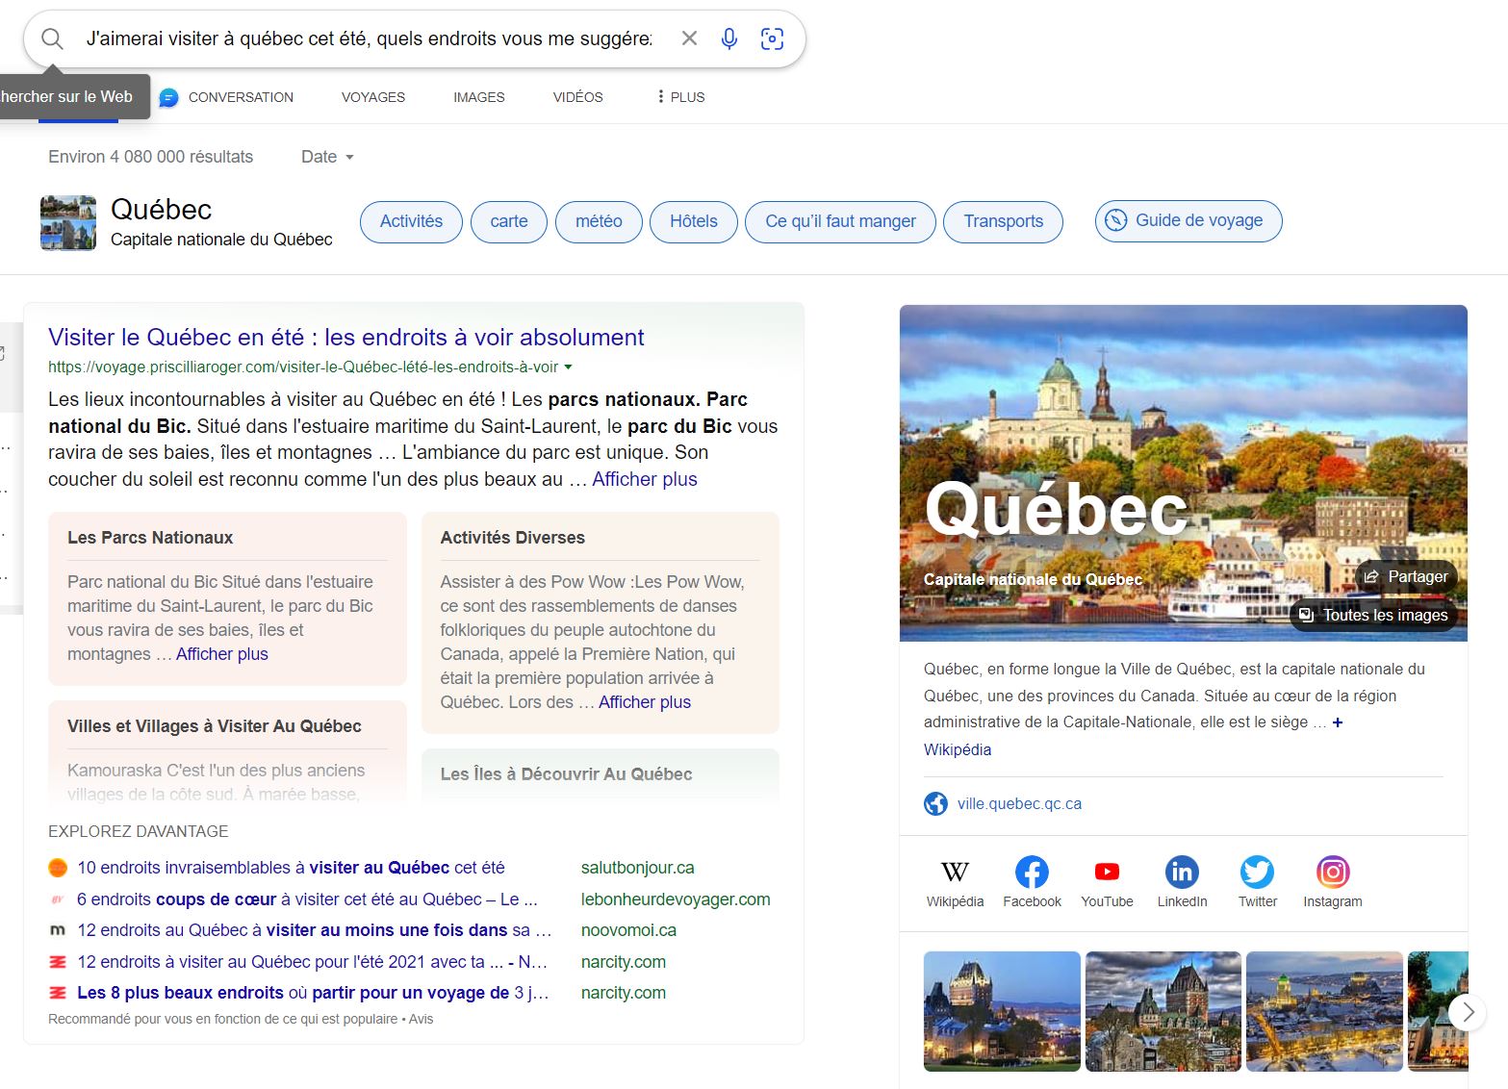Click the Partager button on the Québec image
Image resolution: width=1508 pixels, height=1089 pixels.
coord(1406,575)
